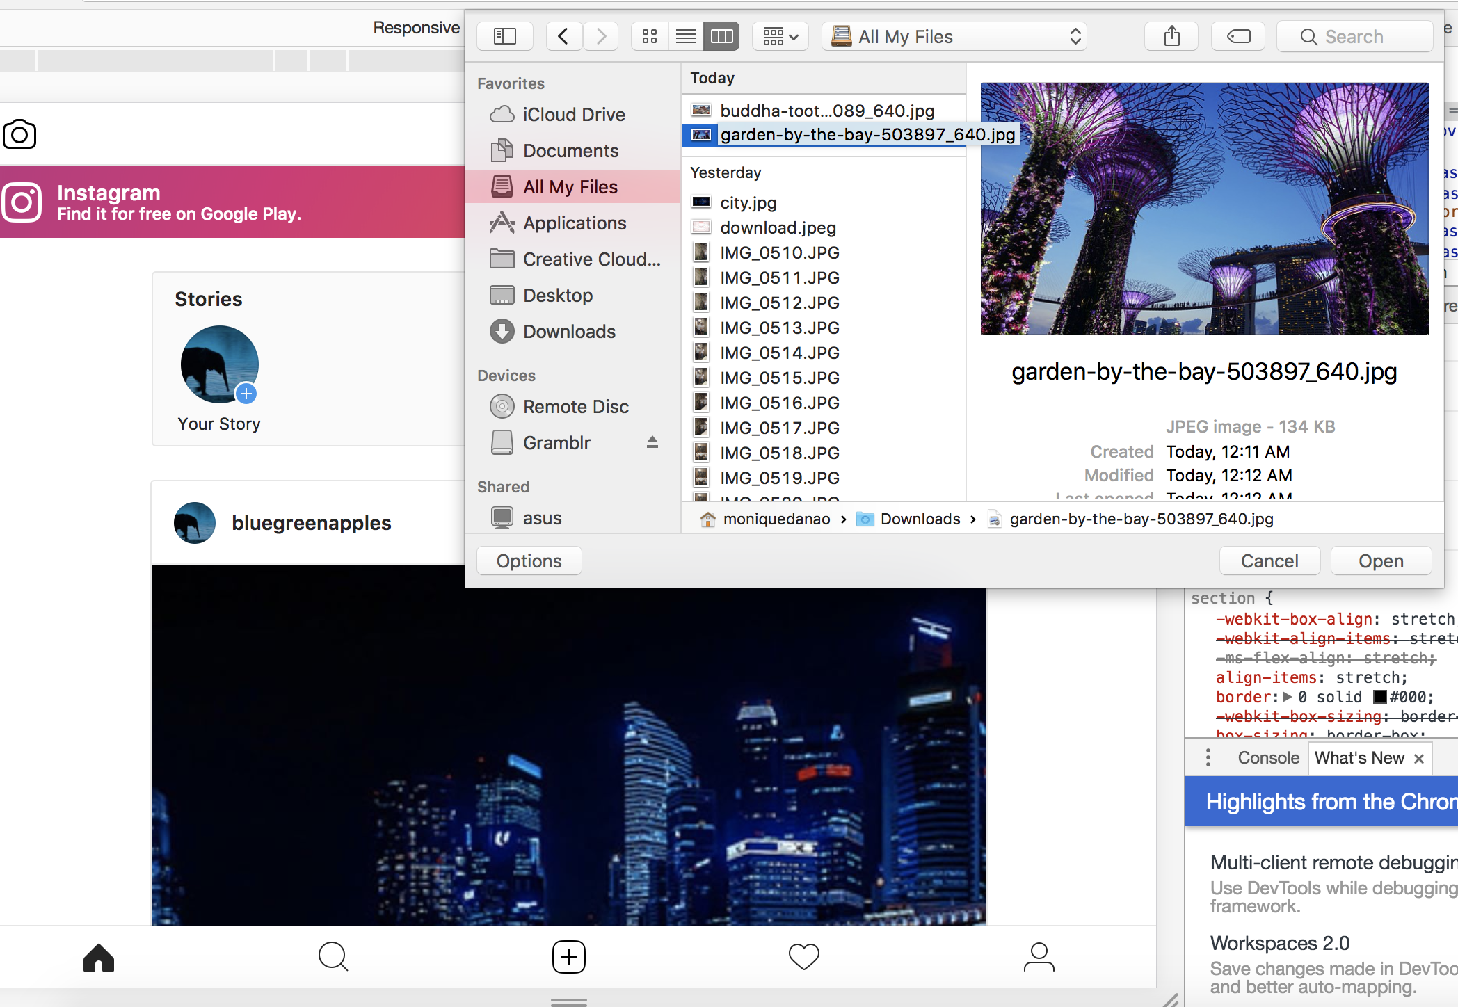Click the Cancel button
Image resolution: width=1458 pixels, height=1007 pixels.
1269,561
